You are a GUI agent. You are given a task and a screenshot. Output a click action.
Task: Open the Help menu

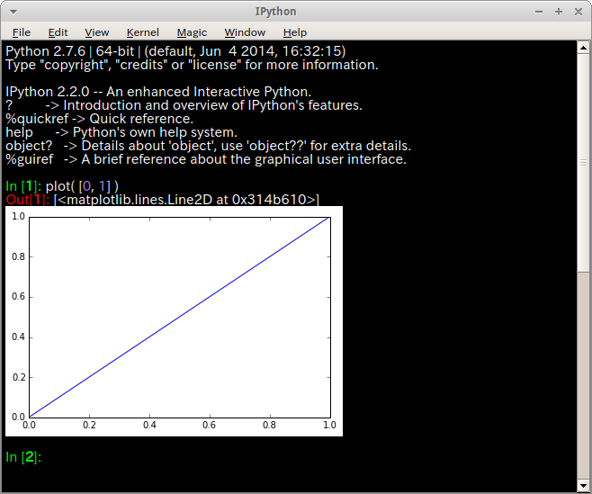pos(295,32)
